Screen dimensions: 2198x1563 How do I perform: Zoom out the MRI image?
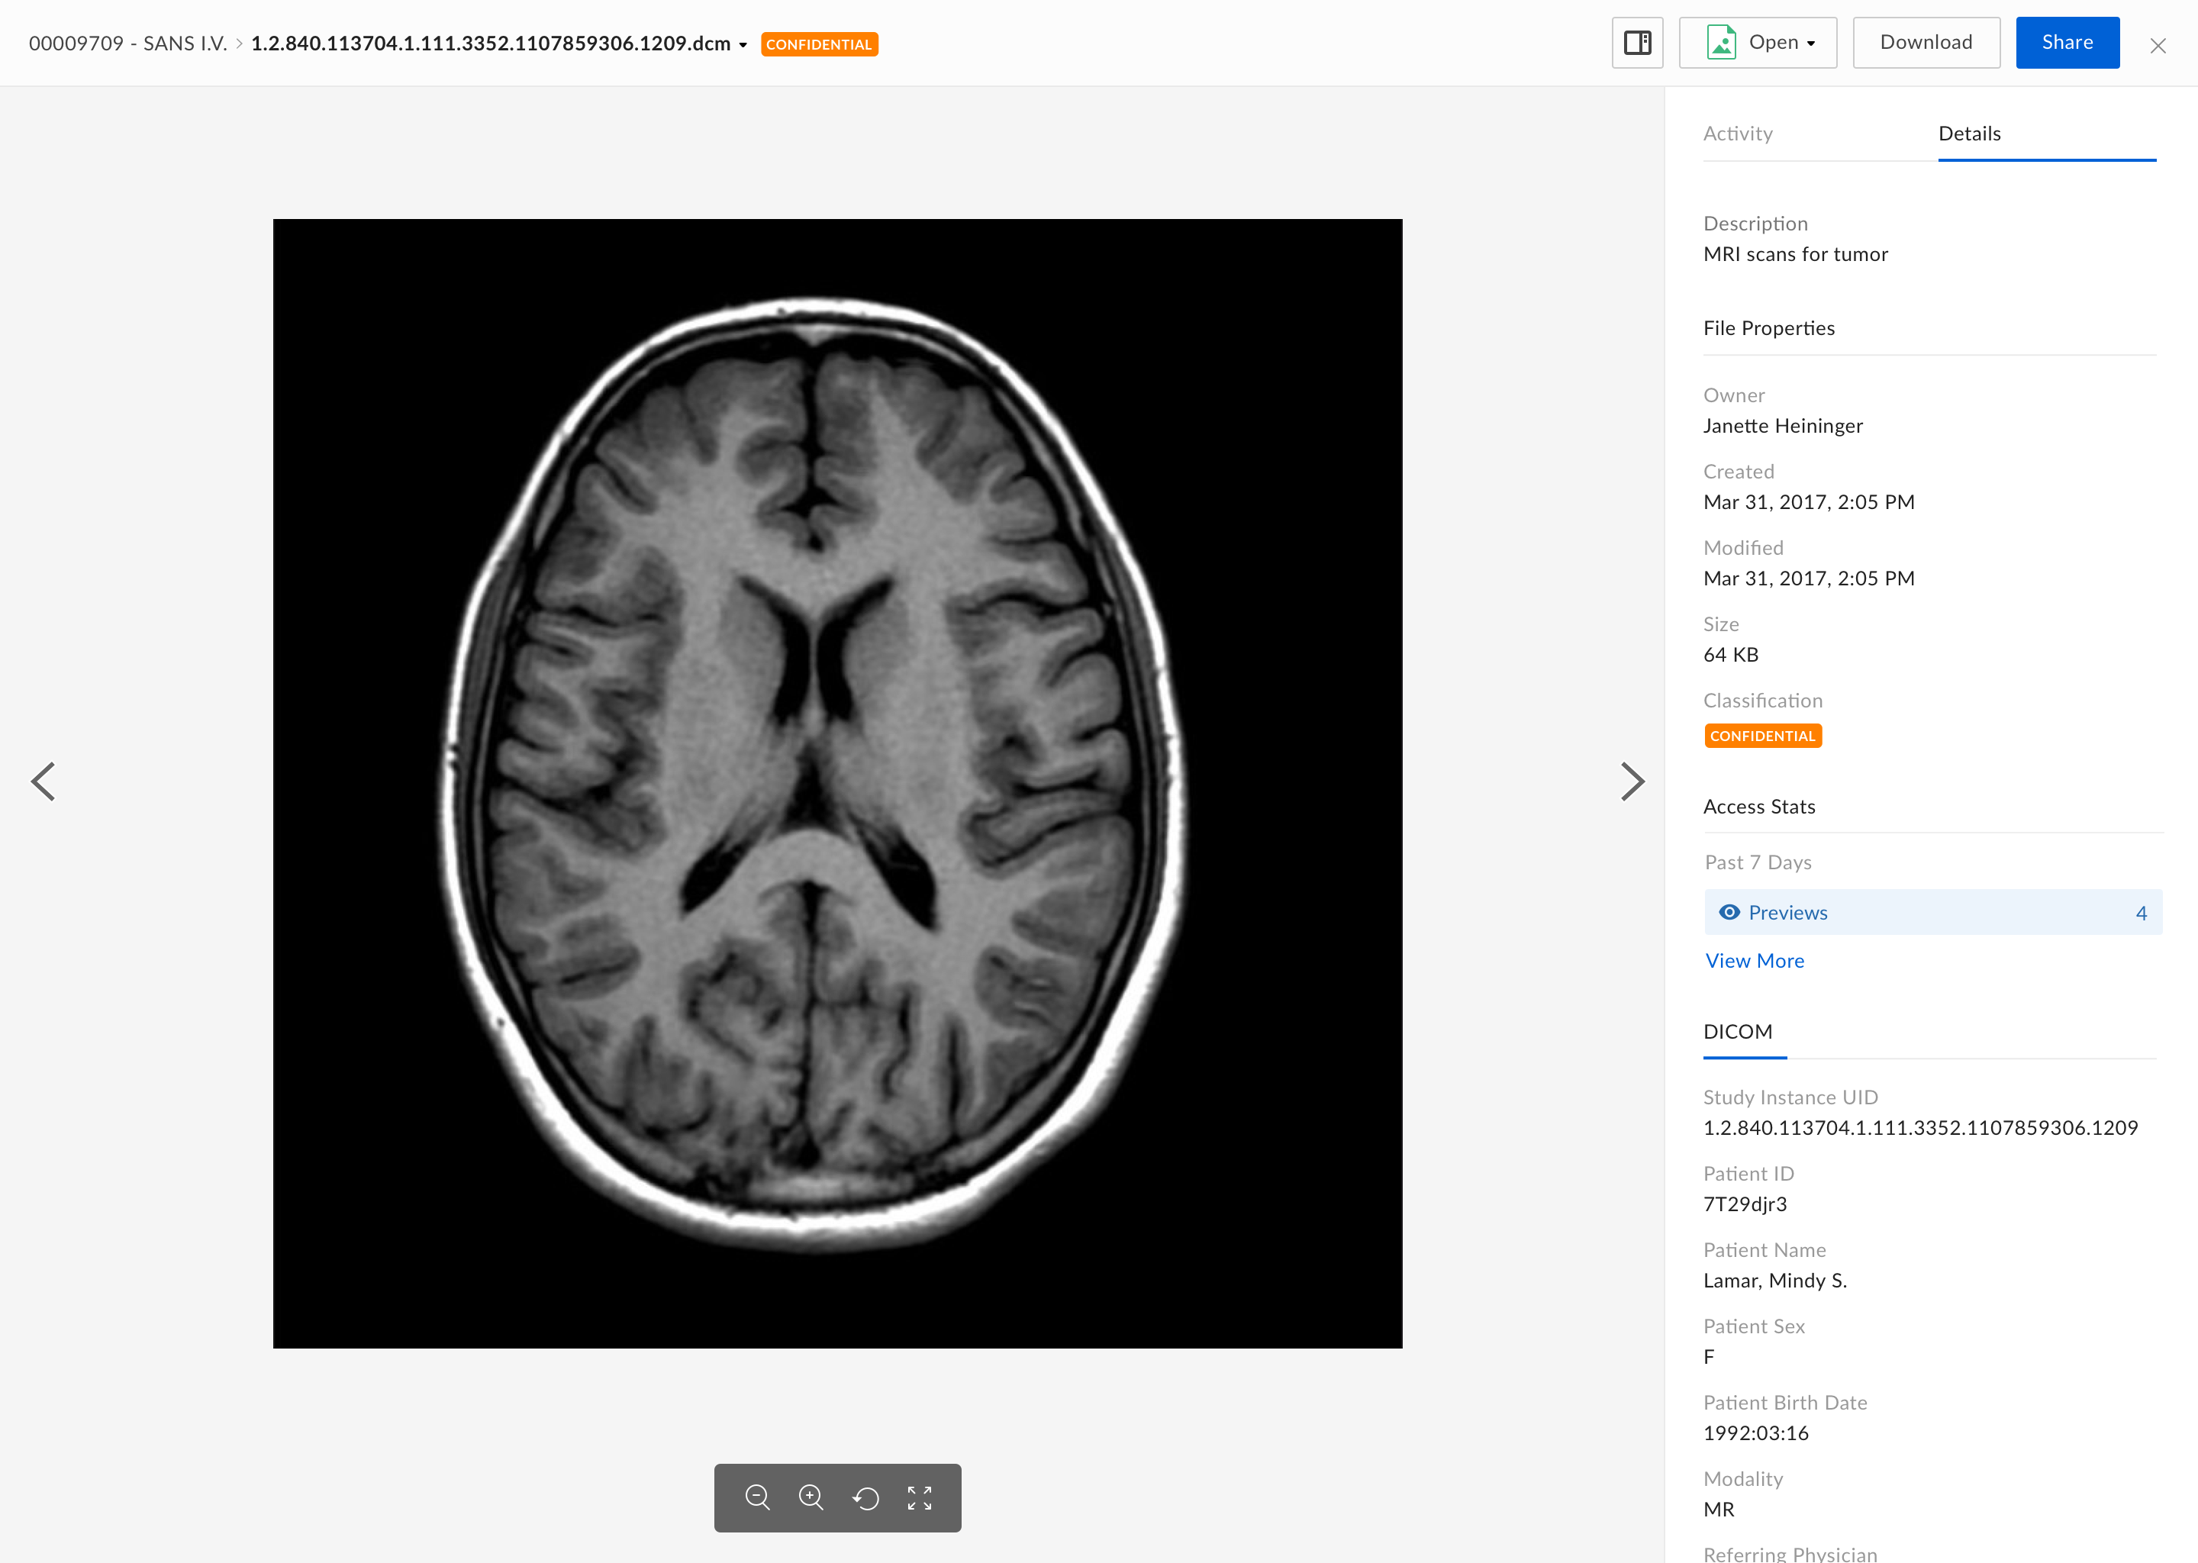757,1497
